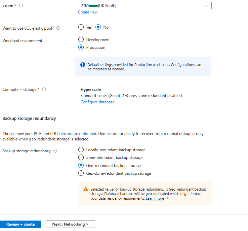This screenshot has height=231, width=248.
Task: Open Configure database link
Action: (97, 102)
